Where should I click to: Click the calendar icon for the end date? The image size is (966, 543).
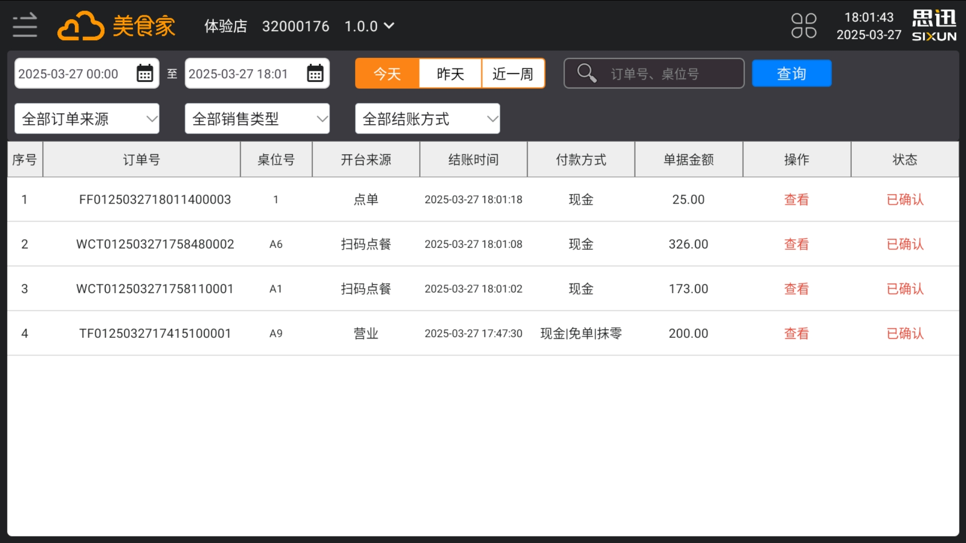tap(314, 73)
